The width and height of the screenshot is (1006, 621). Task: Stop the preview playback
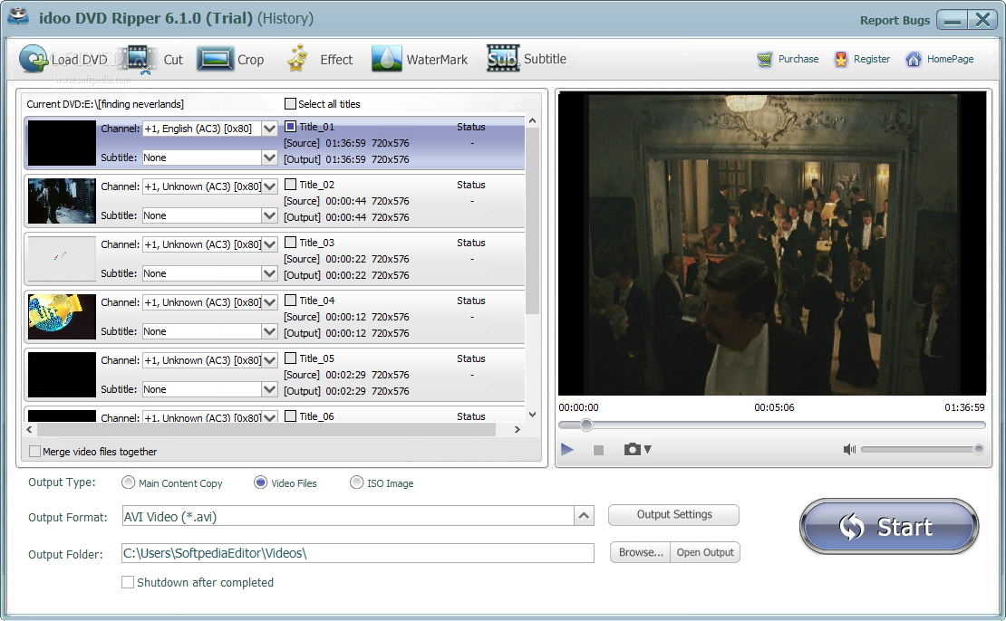pos(598,451)
